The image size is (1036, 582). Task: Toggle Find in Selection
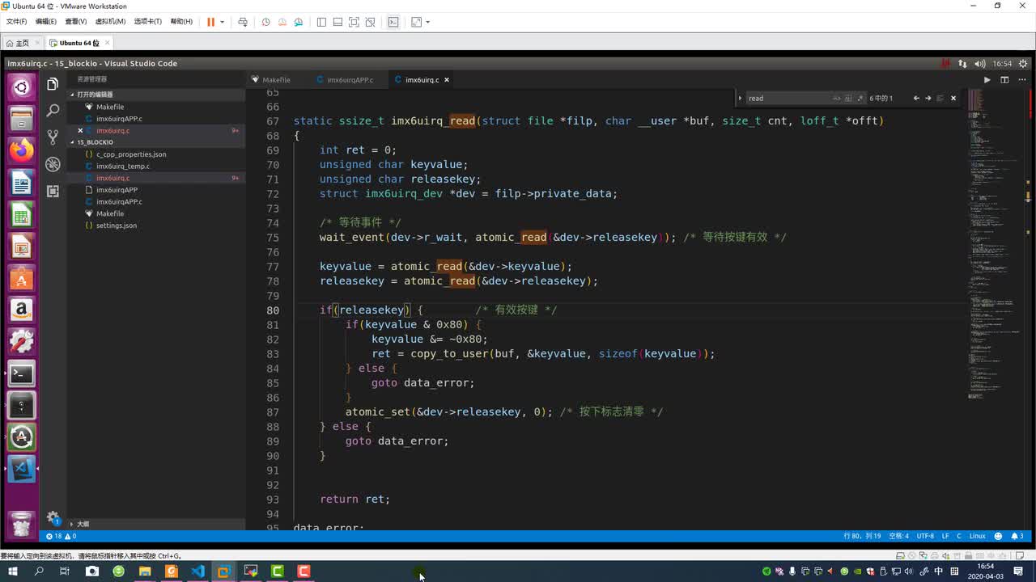pos(940,98)
